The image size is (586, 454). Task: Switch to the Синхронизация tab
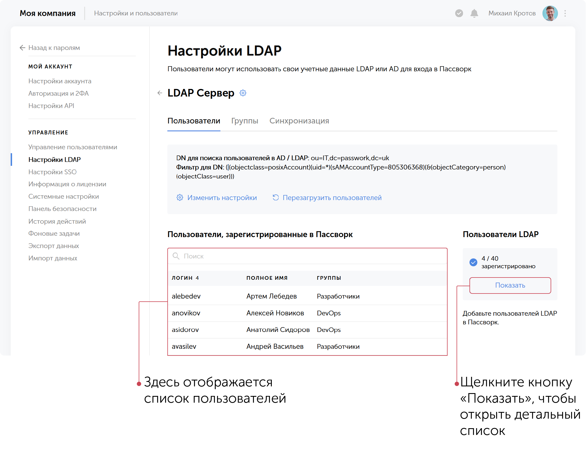tap(299, 121)
